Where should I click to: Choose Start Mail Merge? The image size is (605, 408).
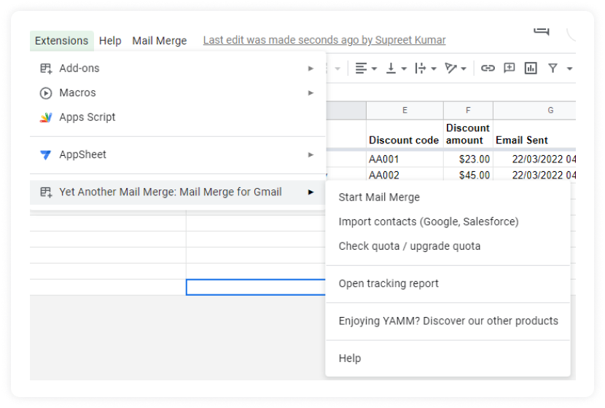(x=448, y=197)
